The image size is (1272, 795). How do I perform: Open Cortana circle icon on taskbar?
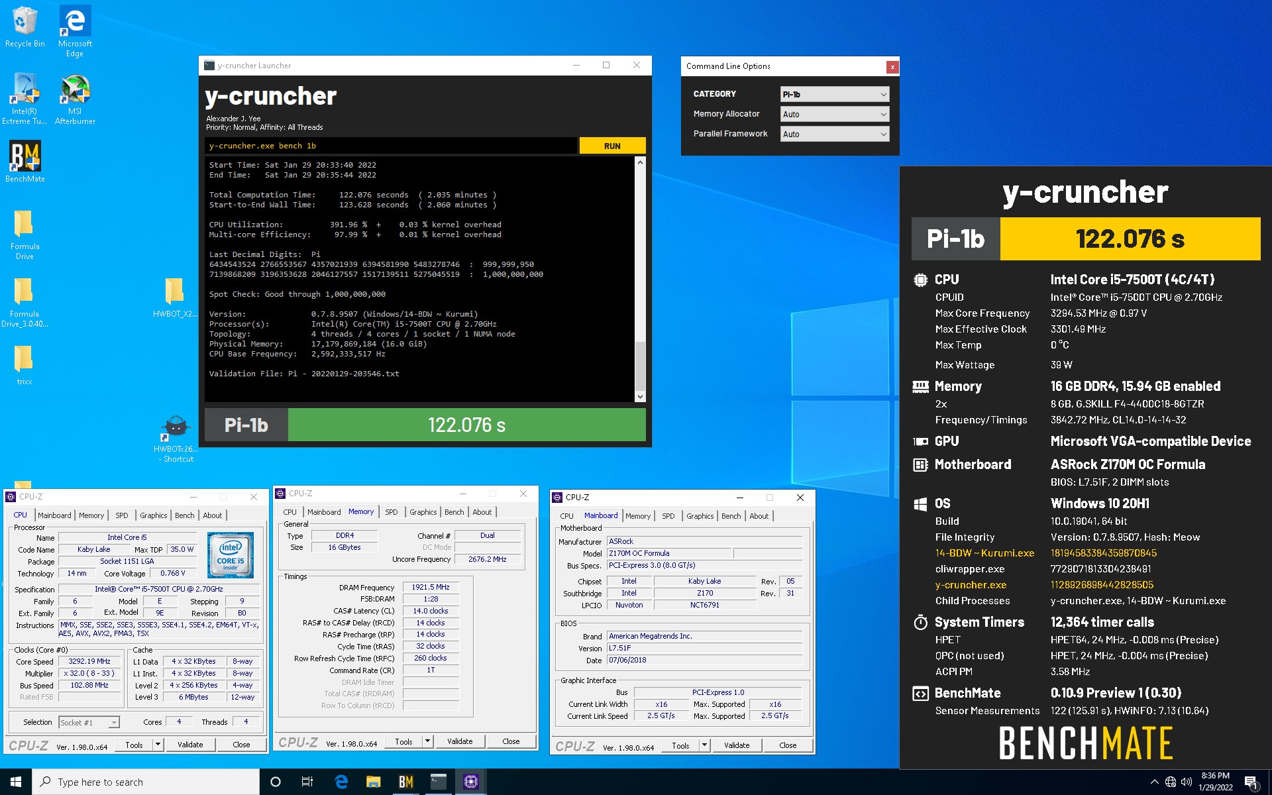(x=276, y=782)
